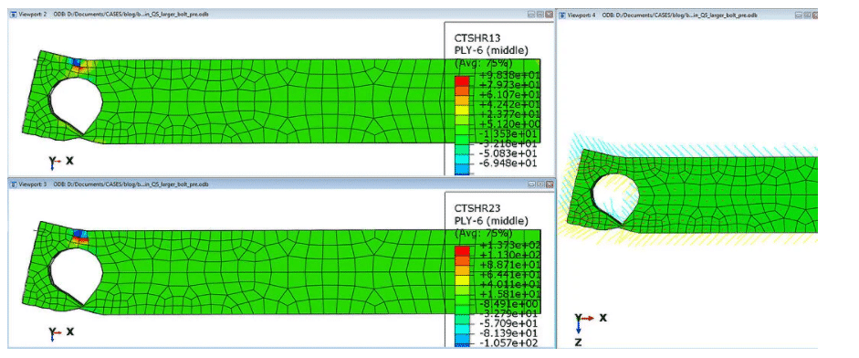The height and width of the screenshot is (358, 859).
Task: Click the Viewport 3 window icon
Action: [13, 184]
